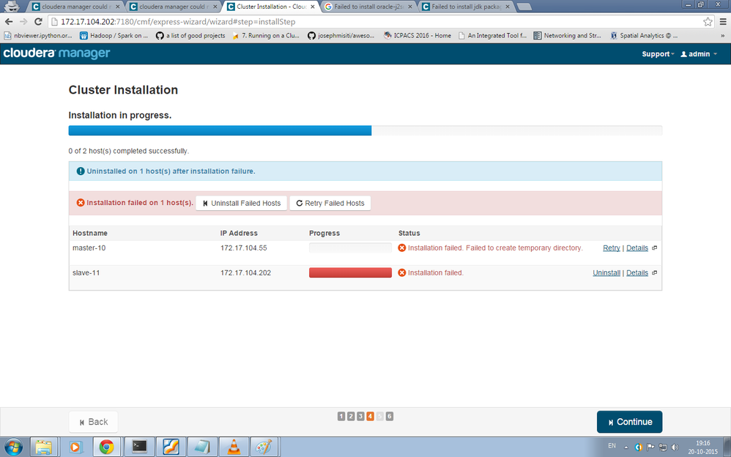The height and width of the screenshot is (457, 731).
Task: Open 'a list of good projects' bookmark
Action: (x=190, y=35)
